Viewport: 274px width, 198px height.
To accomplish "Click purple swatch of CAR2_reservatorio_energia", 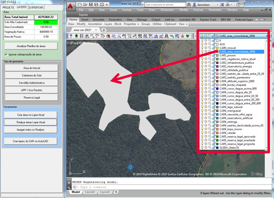I will 217,67.
